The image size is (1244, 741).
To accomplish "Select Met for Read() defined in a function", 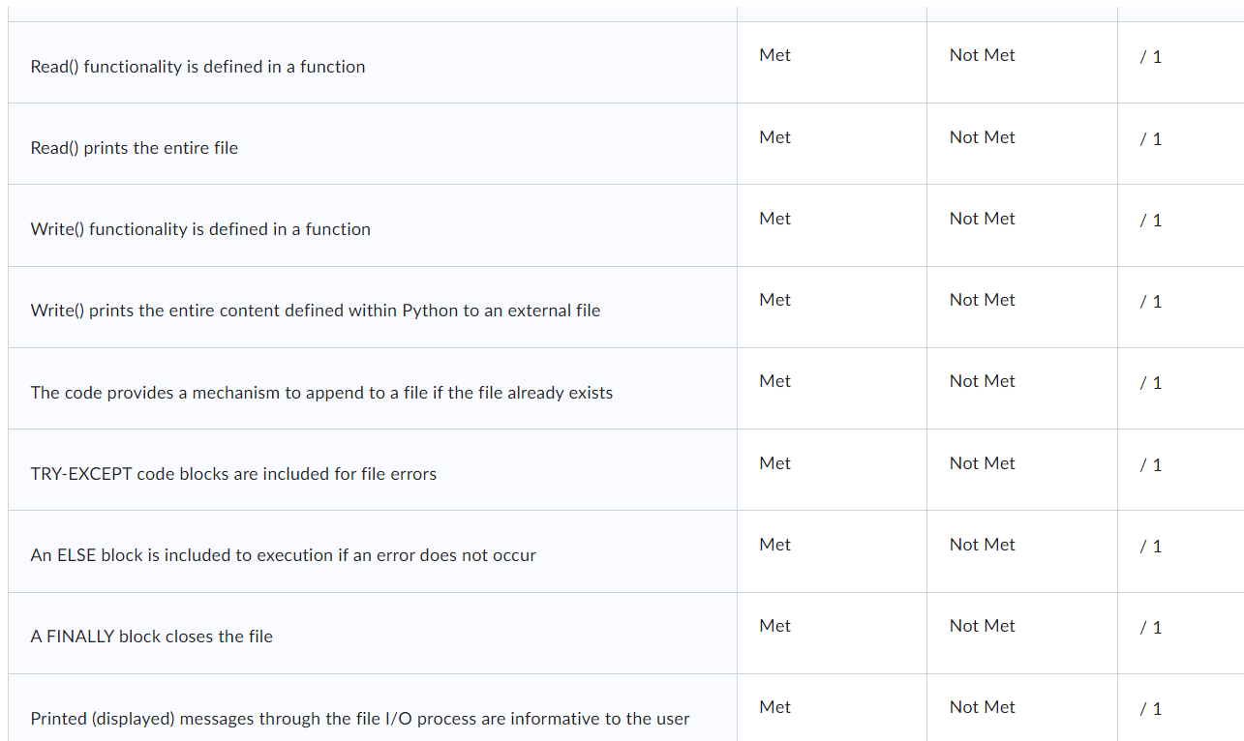I will (x=774, y=55).
